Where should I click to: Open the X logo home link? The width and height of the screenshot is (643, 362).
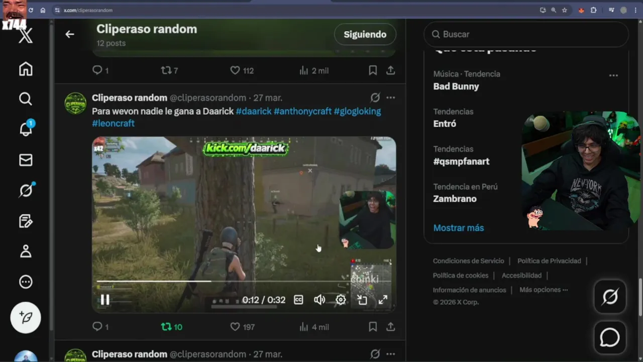click(x=26, y=36)
